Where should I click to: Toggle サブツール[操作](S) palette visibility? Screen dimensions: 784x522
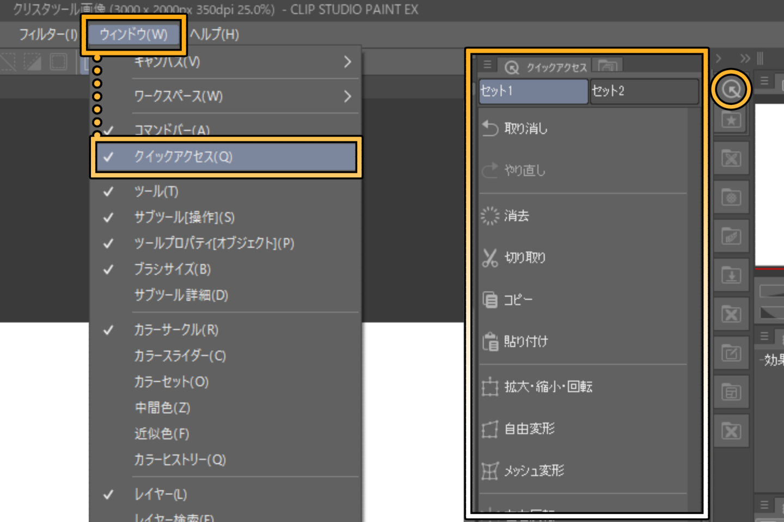pos(225,217)
